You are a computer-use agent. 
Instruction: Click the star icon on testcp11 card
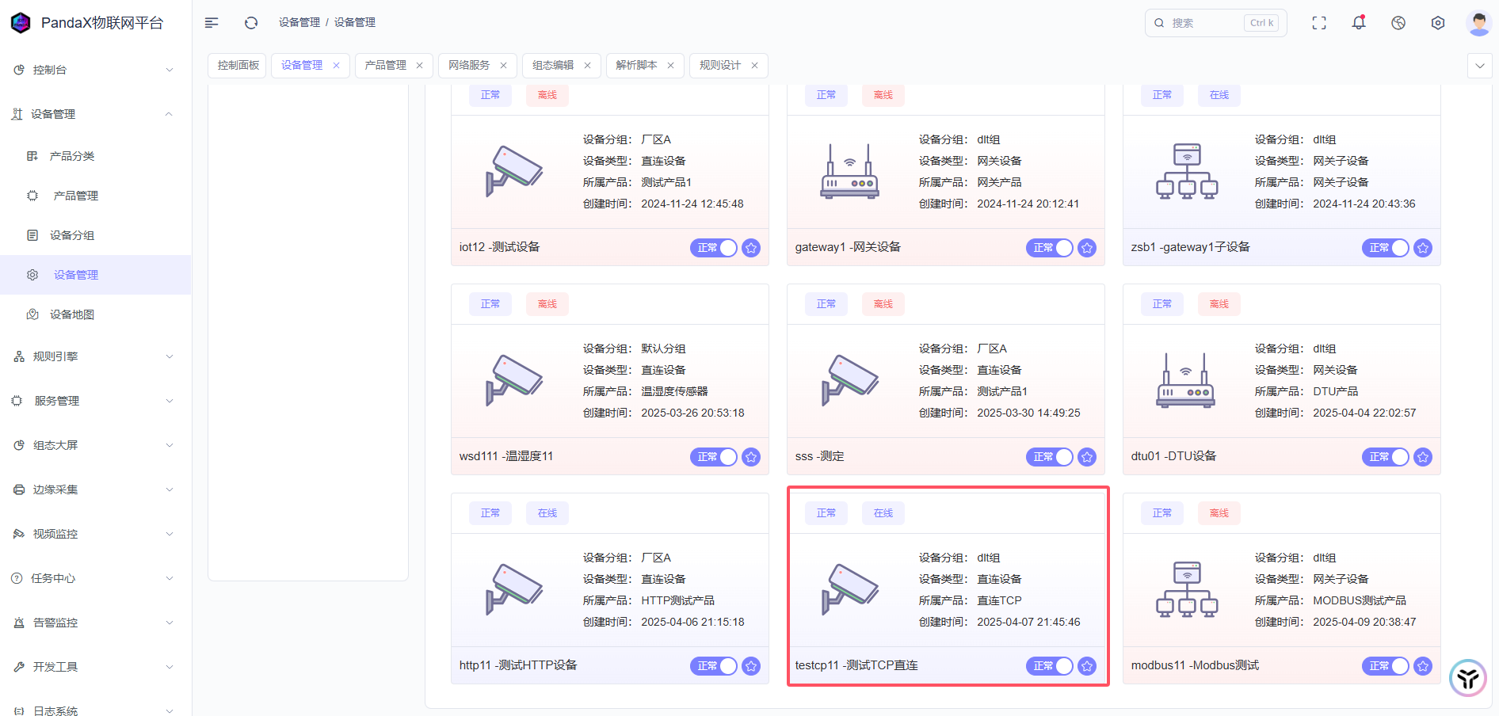coord(1087,666)
